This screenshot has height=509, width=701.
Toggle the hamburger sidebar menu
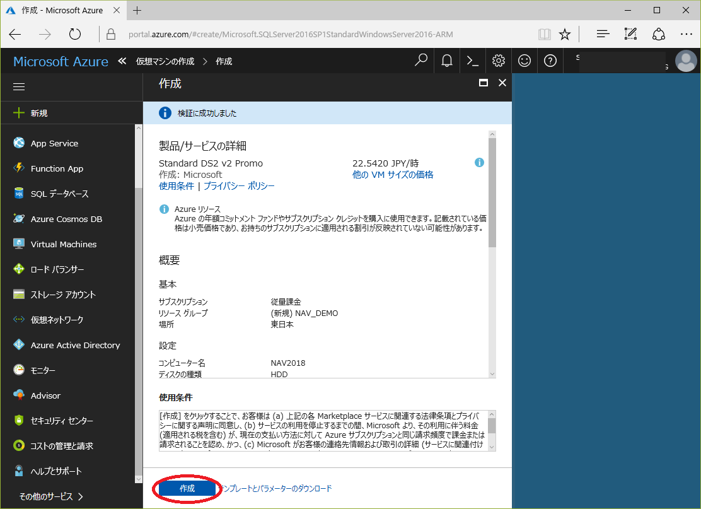(19, 87)
